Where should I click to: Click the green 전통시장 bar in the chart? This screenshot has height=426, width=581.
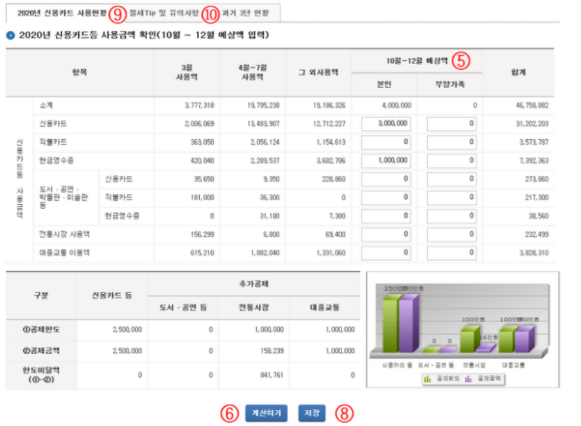(469, 339)
